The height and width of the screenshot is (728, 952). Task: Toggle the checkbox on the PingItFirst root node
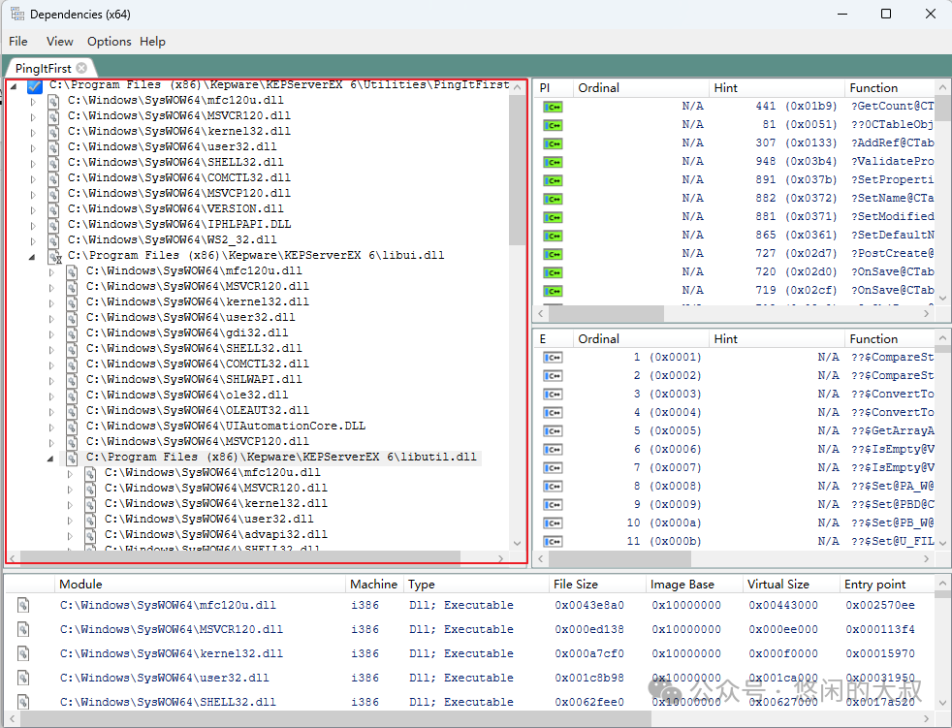35,85
